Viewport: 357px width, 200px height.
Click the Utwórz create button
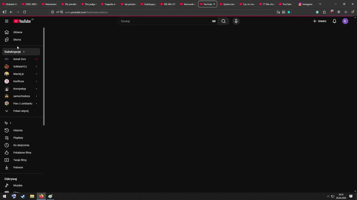(320, 21)
